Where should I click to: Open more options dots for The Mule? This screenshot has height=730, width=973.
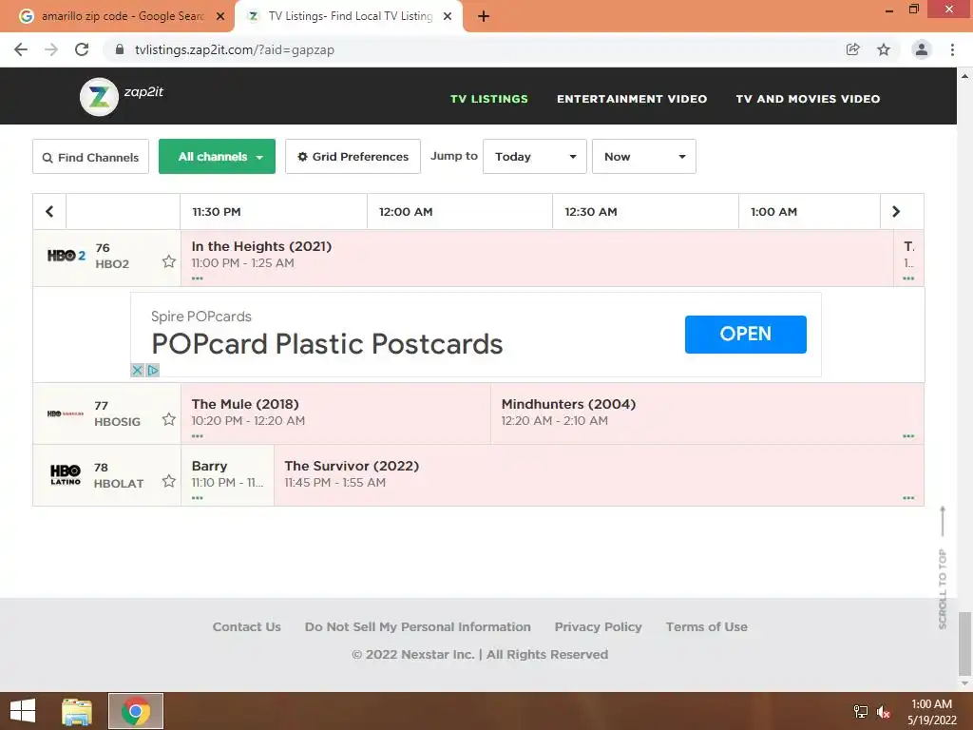(198, 435)
